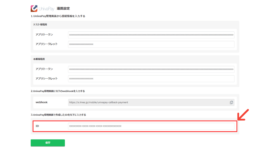Copy the webhook URL with the copy icon
The height and width of the screenshot is (152, 270).
(x=231, y=102)
